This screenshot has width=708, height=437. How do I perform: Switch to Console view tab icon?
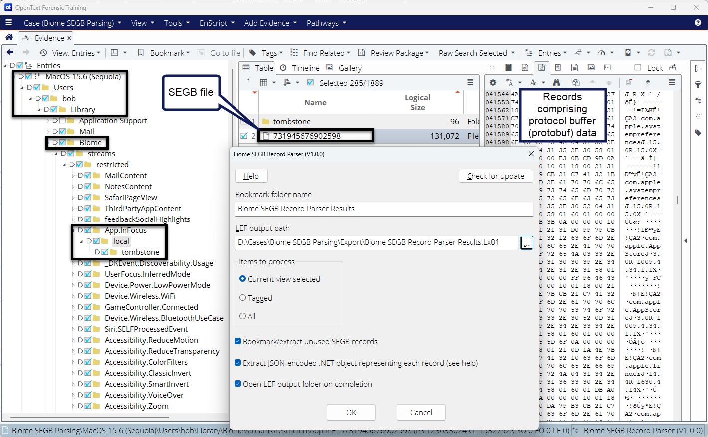[x=608, y=67]
